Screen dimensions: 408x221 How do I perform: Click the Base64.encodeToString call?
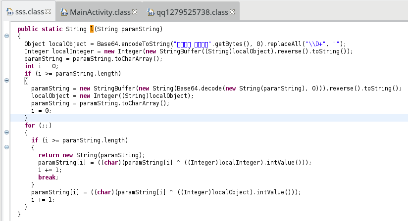click(x=133, y=44)
